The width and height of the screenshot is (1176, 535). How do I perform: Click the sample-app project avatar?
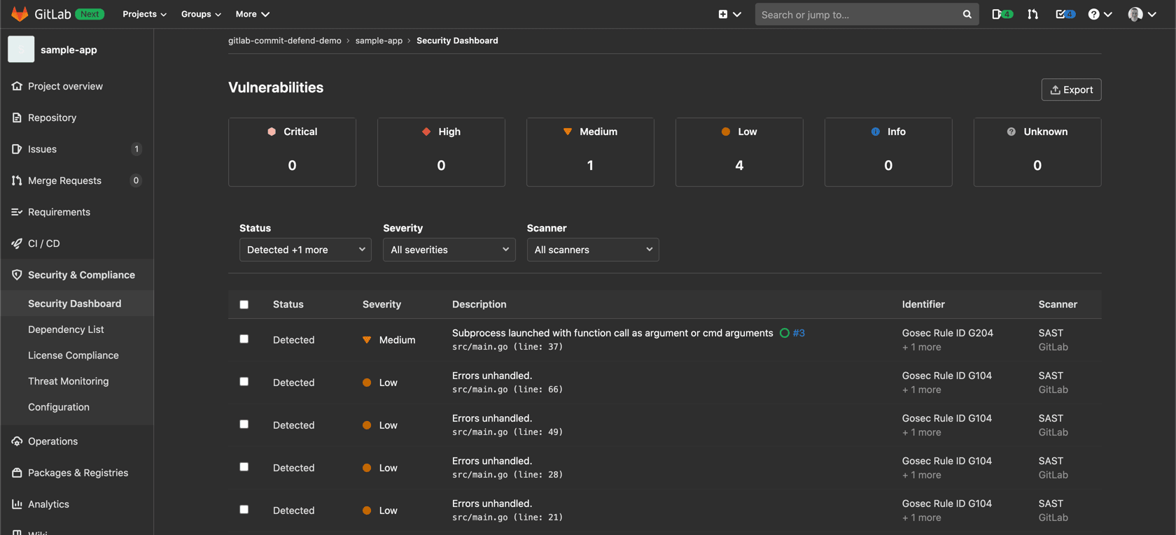click(21, 50)
